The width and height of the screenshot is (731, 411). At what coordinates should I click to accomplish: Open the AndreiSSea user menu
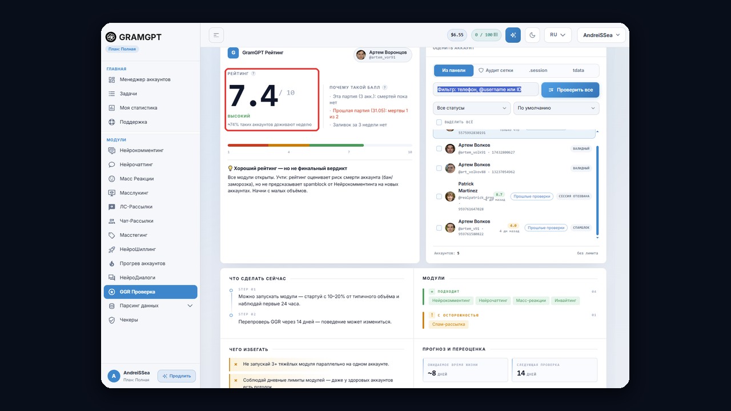coord(601,35)
